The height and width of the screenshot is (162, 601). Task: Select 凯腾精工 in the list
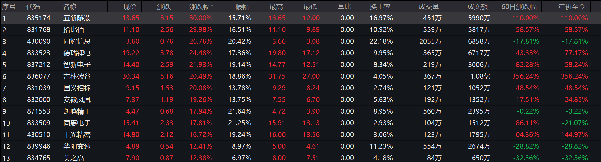(77, 111)
